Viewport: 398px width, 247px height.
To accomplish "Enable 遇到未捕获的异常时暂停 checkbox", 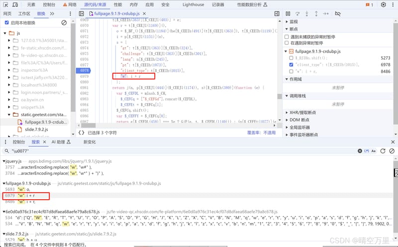I will 287,37.
